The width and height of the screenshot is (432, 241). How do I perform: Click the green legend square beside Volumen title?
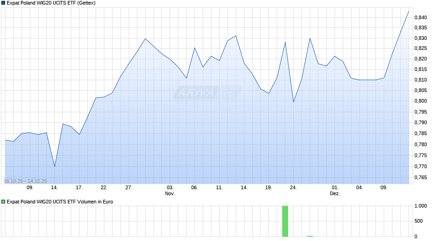coord(3,202)
